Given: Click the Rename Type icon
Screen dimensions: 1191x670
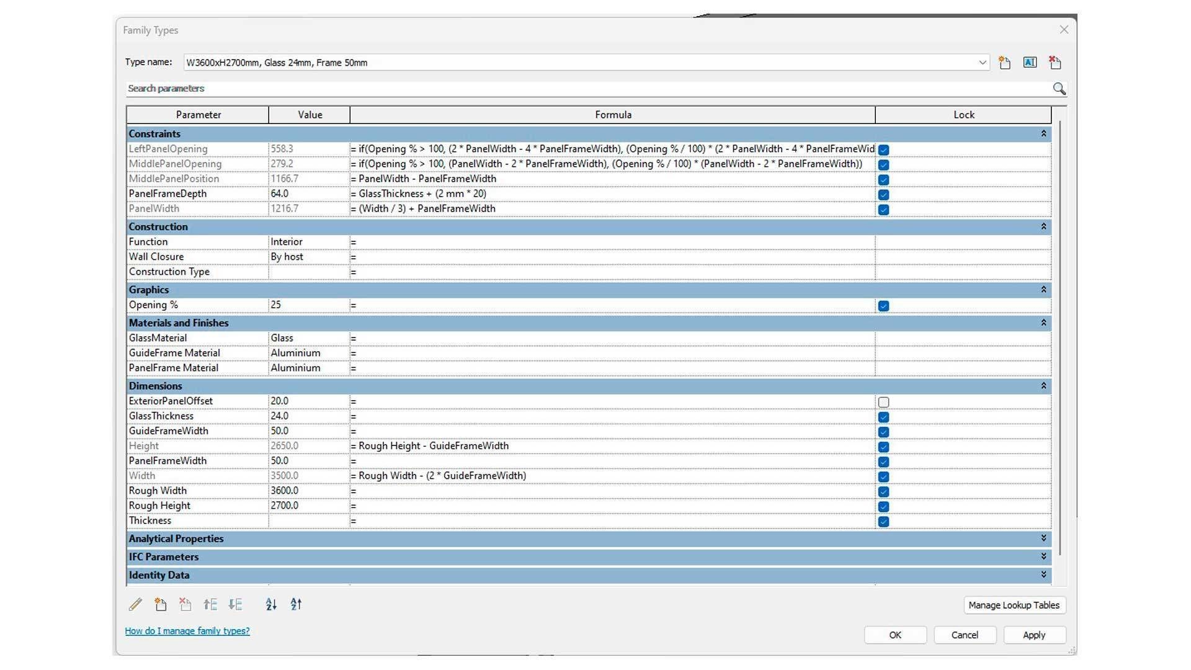Looking at the screenshot, I should 1030,63.
